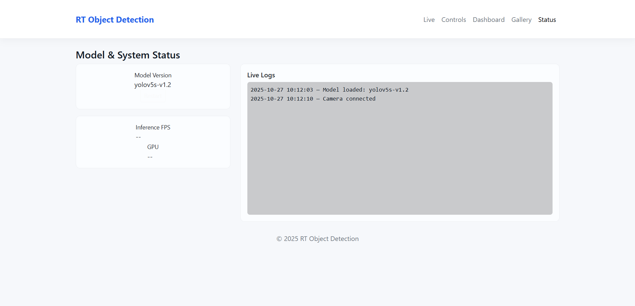Click the 10:12:03 log timestamp

pos(300,90)
